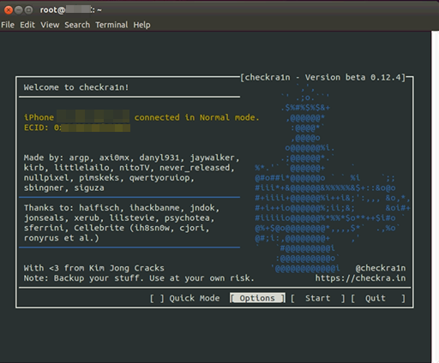Click the 'sbingner, siguza' credits line
This screenshot has height=363, width=439.
64,187
